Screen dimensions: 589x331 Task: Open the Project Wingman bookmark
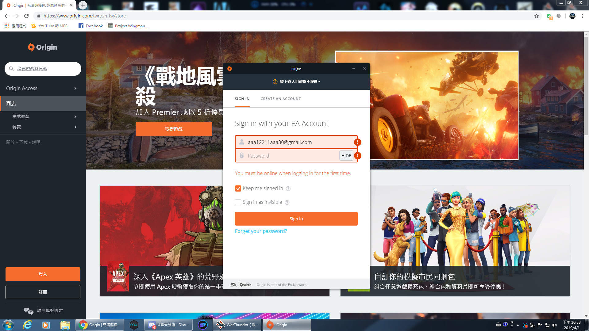(x=128, y=26)
